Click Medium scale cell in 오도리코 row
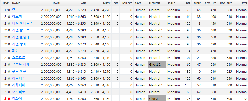 pos(174,92)
